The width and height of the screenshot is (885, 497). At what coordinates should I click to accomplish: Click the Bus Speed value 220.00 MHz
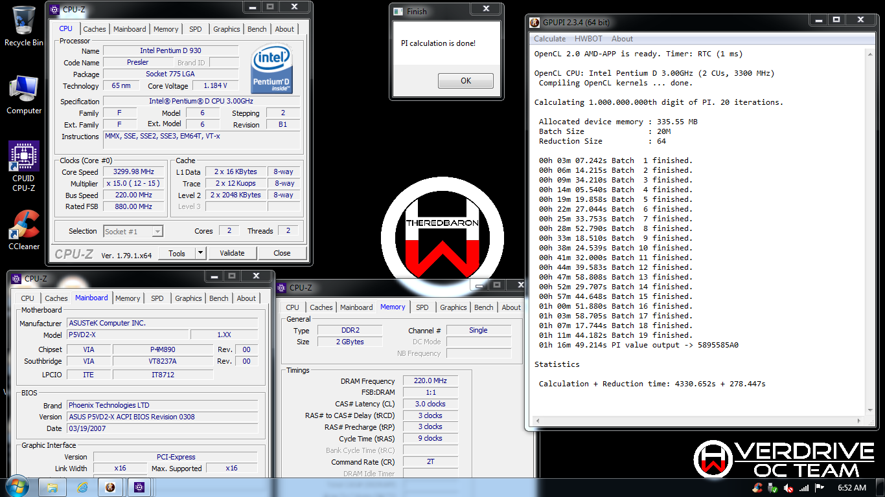tap(133, 195)
